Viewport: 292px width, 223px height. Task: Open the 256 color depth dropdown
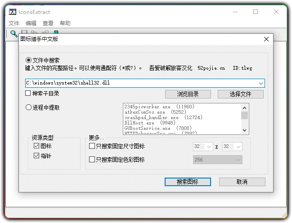218,160
